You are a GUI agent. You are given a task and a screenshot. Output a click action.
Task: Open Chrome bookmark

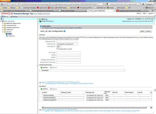coord(110,8)
